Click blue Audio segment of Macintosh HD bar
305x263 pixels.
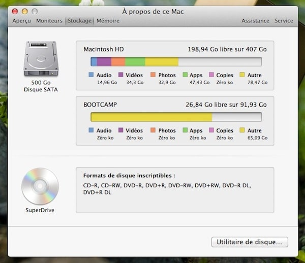[94, 61]
